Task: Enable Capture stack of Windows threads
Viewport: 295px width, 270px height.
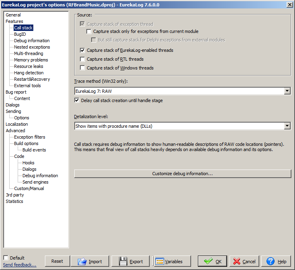Action: (x=82, y=68)
